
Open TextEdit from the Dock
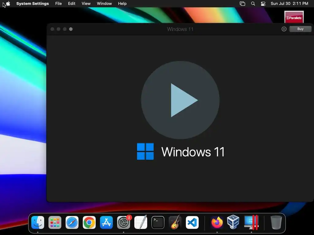[141, 222]
